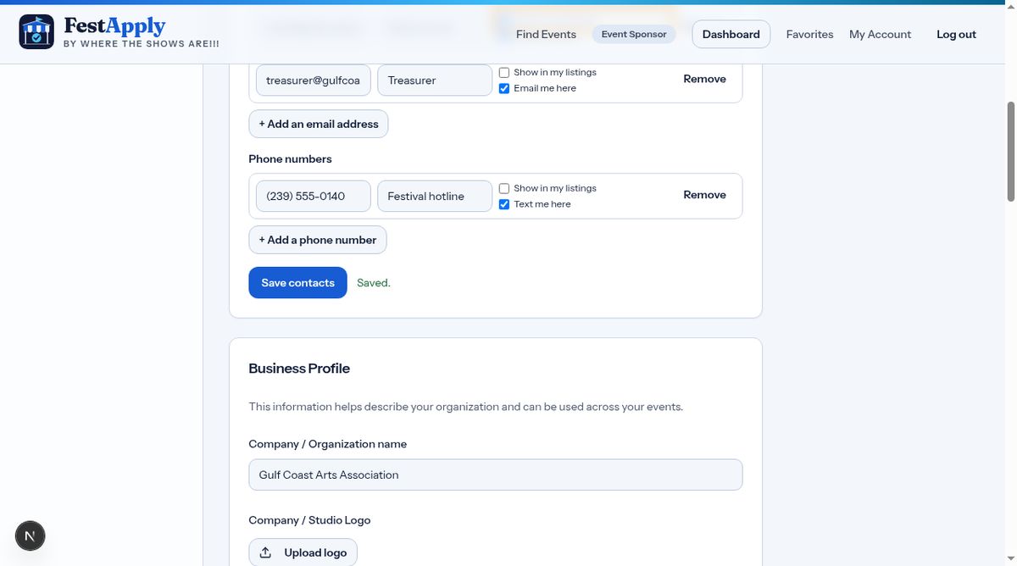The image size is (1017, 566).
Task: Edit the treasurer email address field
Action: pos(314,80)
